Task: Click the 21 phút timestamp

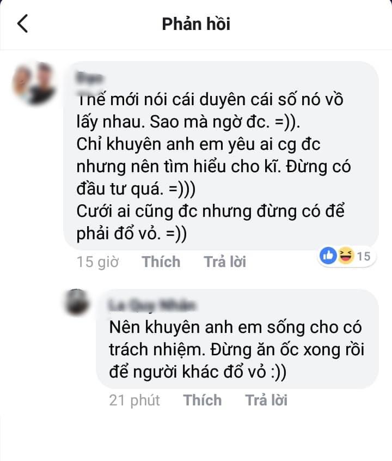Action: pos(134,400)
